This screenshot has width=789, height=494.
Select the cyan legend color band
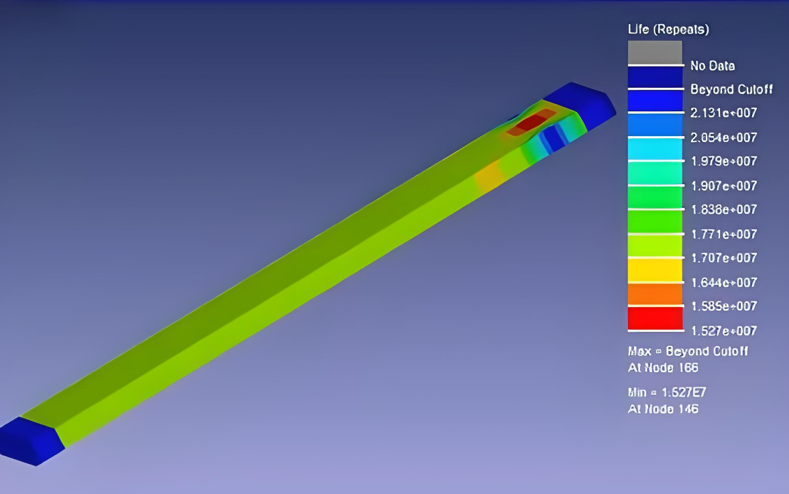(654, 149)
